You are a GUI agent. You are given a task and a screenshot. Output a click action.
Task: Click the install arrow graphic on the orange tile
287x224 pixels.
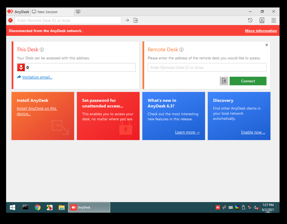[60, 127]
